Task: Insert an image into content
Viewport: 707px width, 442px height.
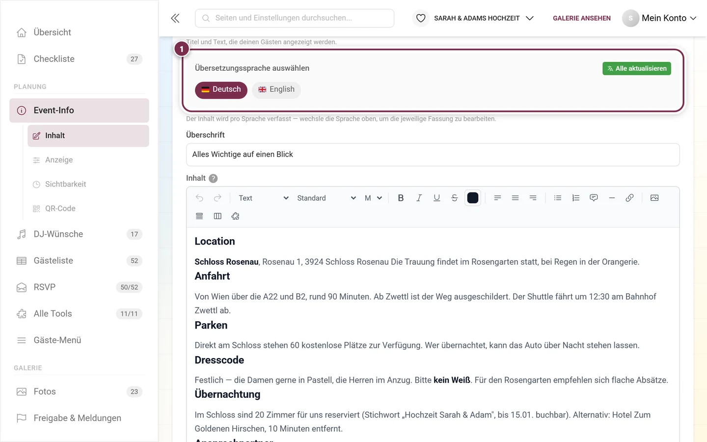Action: click(654, 198)
